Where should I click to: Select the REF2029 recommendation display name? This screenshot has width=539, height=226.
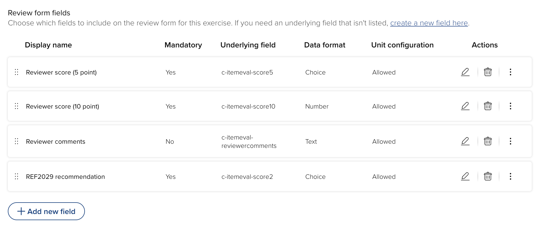65,177
